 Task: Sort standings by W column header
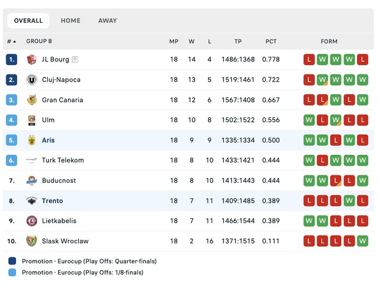click(192, 41)
